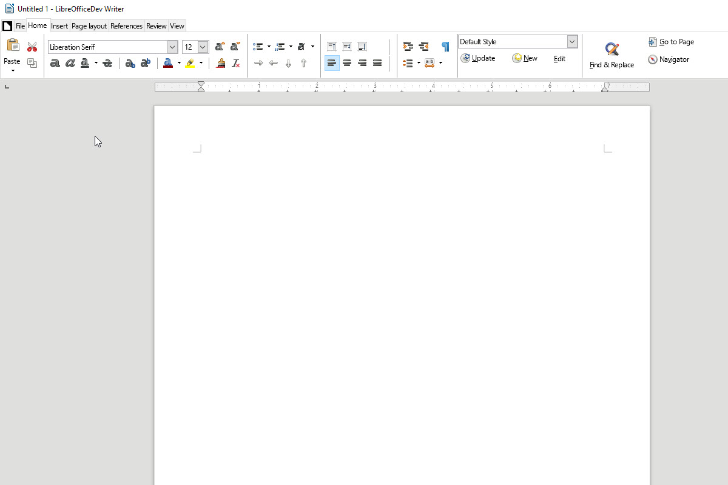Open the Liberation Serif font dropdown
Image resolution: width=728 pixels, height=485 pixels.
tap(173, 47)
